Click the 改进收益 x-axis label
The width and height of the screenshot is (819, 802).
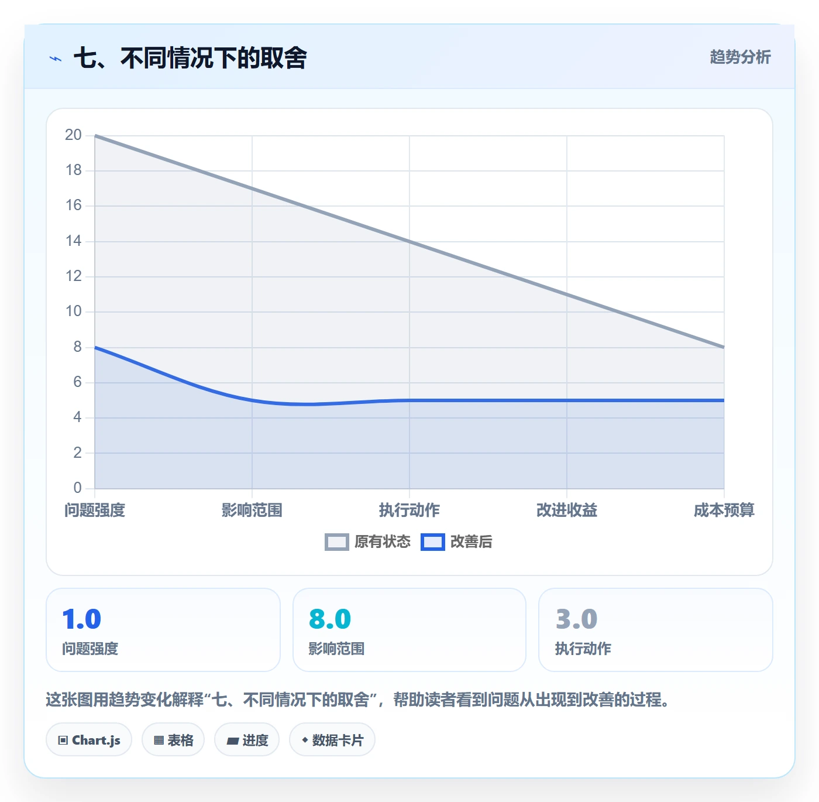pyautogui.click(x=567, y=510)
